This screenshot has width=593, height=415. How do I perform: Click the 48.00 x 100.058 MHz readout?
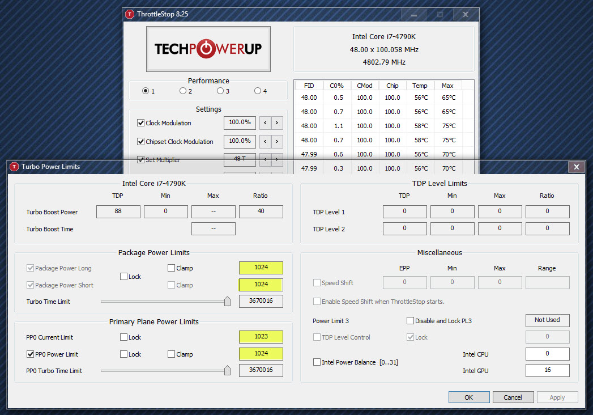pyautogui.click(x=384, y=49)
